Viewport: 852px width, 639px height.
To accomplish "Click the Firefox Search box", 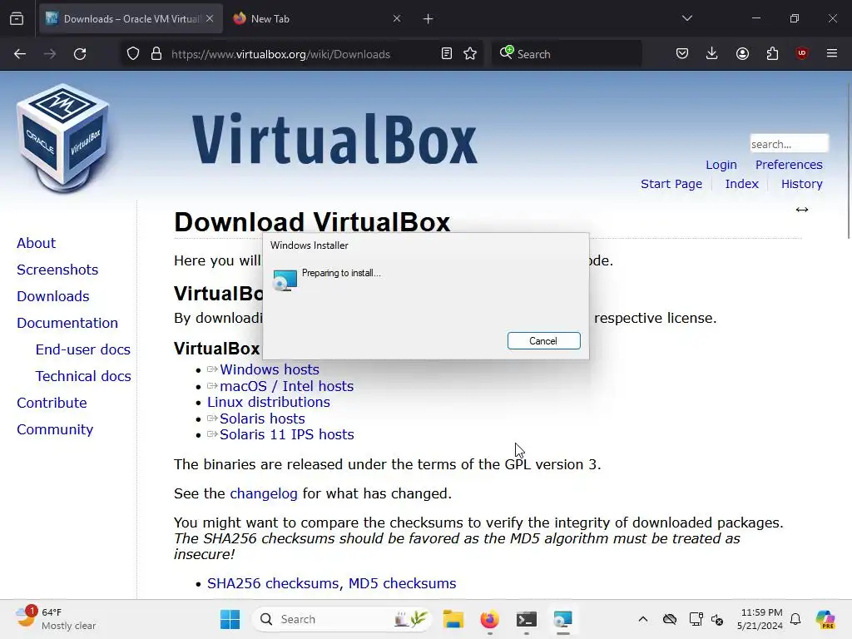I will pos(567,54).
